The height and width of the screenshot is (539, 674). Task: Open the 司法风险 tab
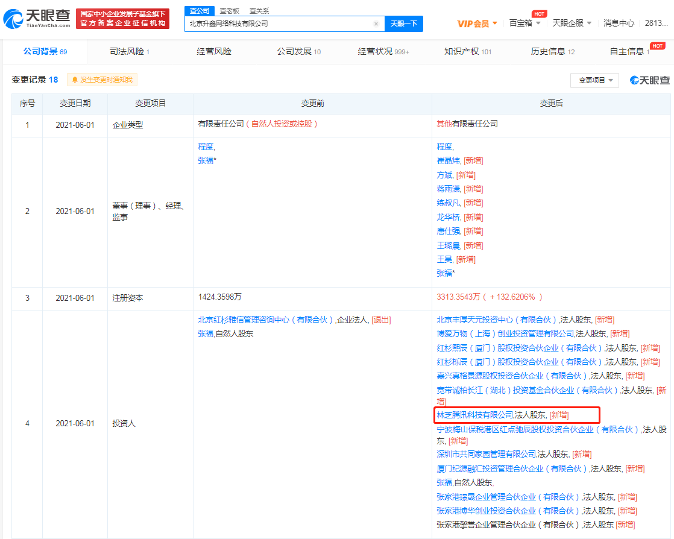pyautogui.click(x=130, y=52)
